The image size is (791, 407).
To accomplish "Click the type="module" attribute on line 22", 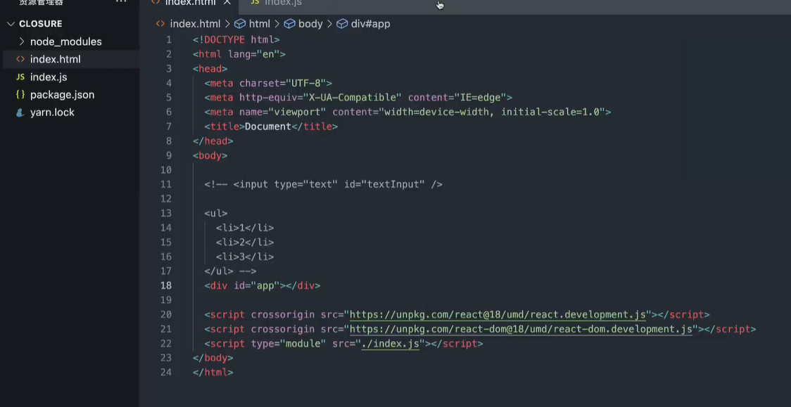I will click(x=289, y=344).
